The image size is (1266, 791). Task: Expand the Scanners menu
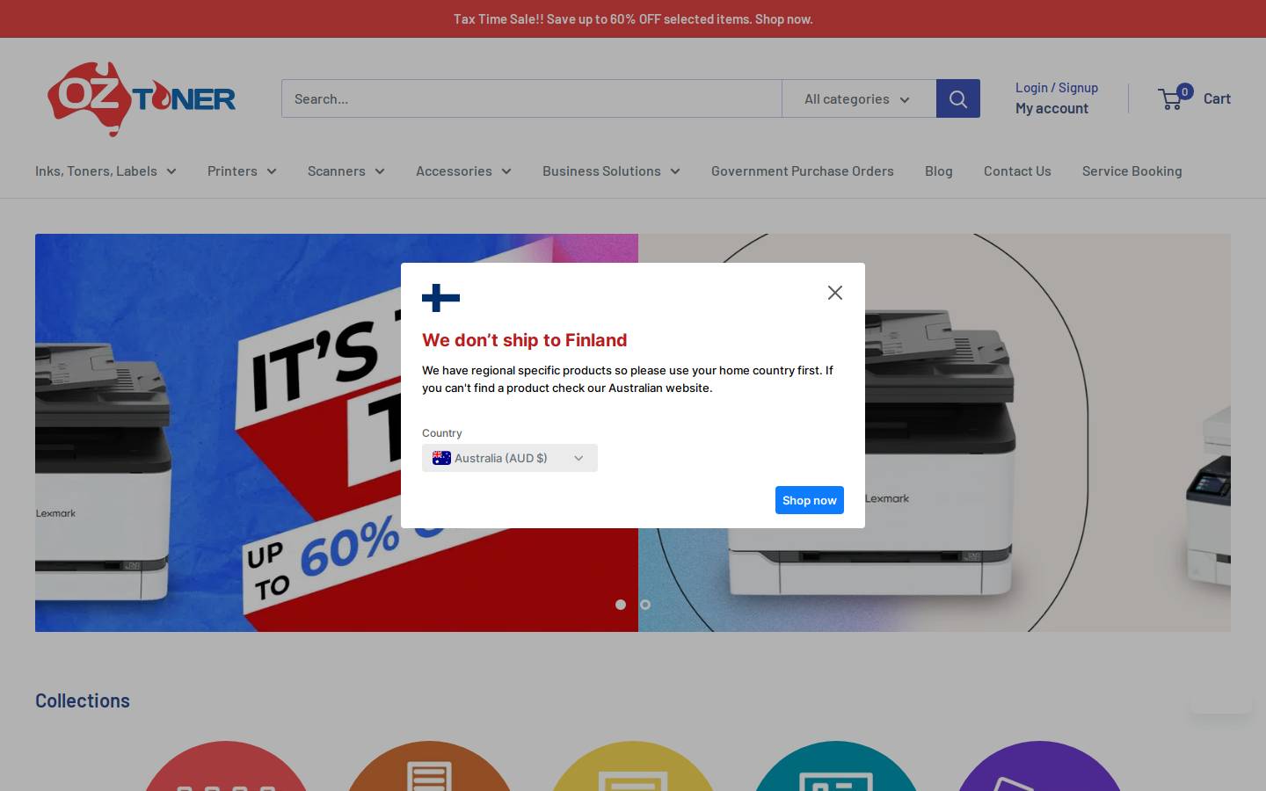(x=346, y=171)
